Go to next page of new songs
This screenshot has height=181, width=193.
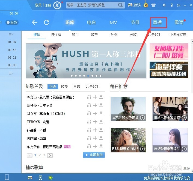[x=50, y=156]
